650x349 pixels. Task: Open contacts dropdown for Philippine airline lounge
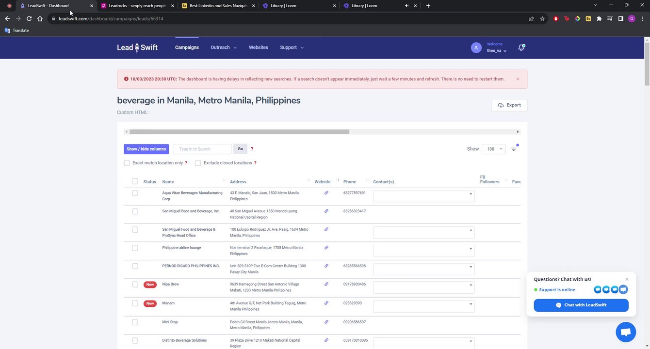[x=423, y=250]
